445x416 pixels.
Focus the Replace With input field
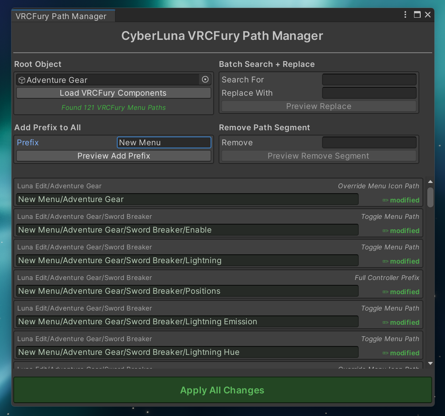click(x=369, y=93)
